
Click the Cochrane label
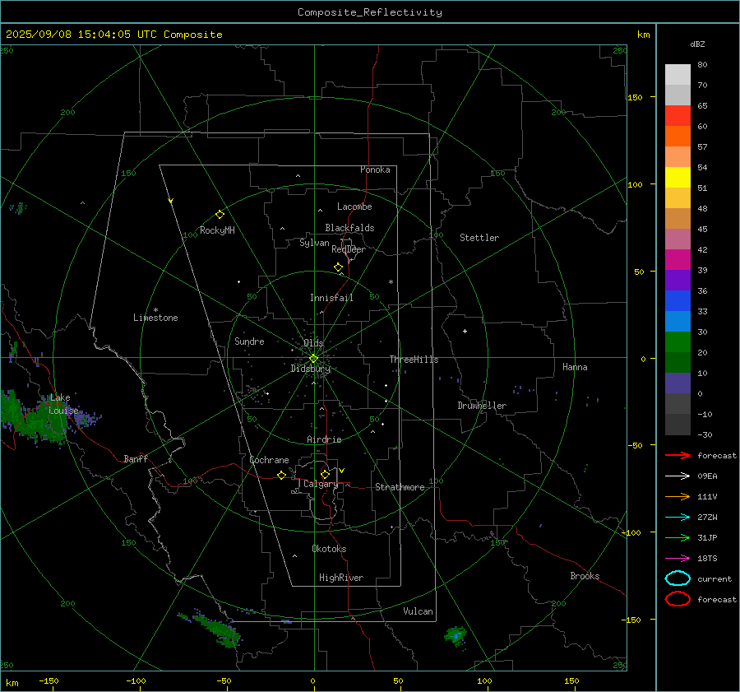click(x=269, y=460)
